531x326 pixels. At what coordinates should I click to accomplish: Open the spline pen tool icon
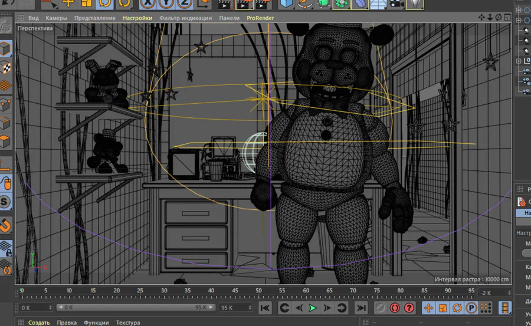click(x=305, y=4)
